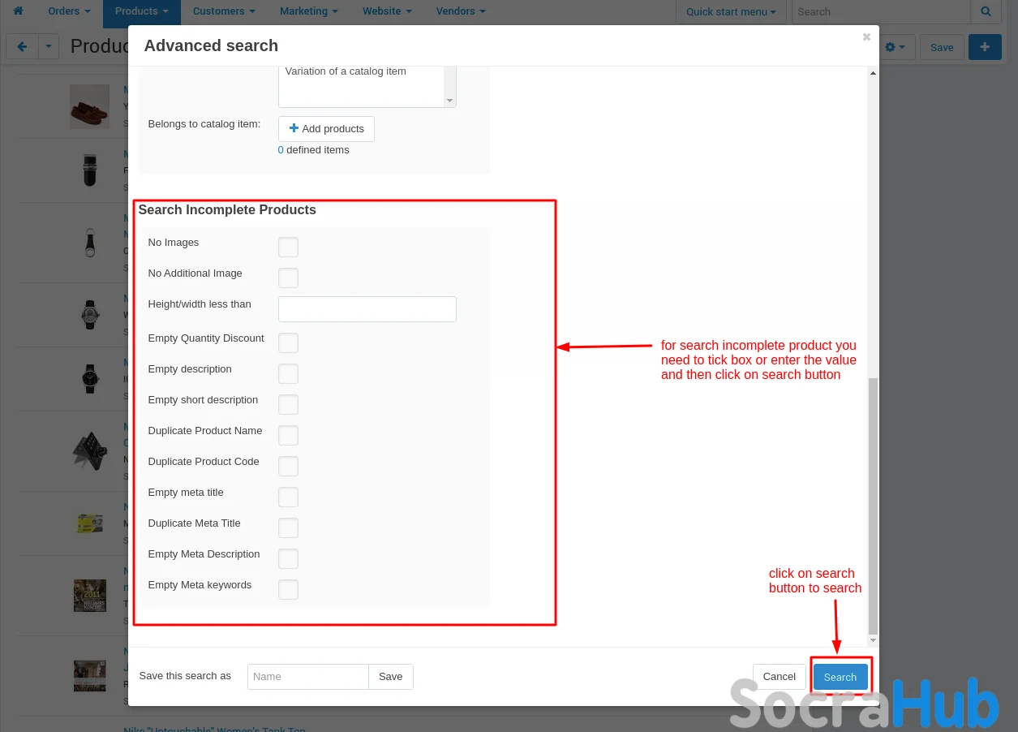The height and width of the screenshot is (732, 1018).
Task: Click the magnifier search icon button
Action: point(986,11)
